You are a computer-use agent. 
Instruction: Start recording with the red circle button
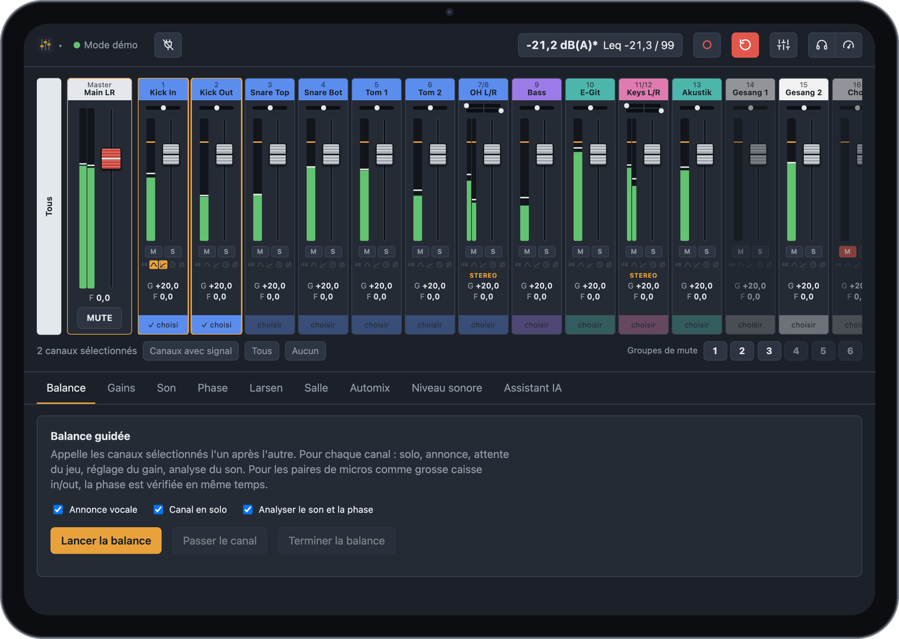click(x=707, y=45)
